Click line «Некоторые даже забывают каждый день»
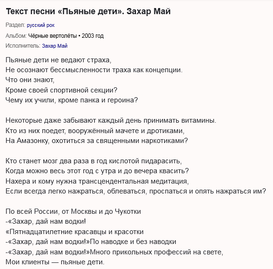 (x=111, y=120)
